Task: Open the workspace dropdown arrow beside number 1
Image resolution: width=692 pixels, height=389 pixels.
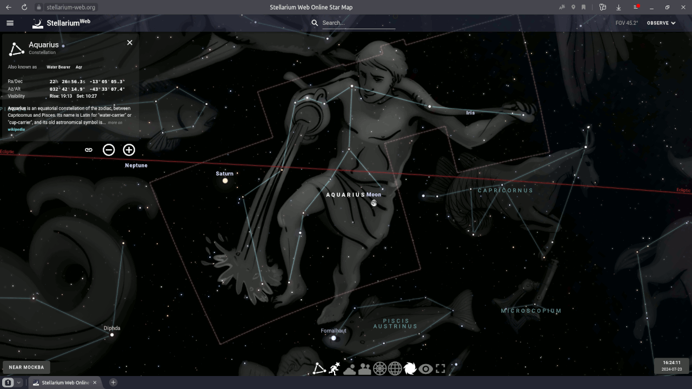Action: (x=19, y=383)
